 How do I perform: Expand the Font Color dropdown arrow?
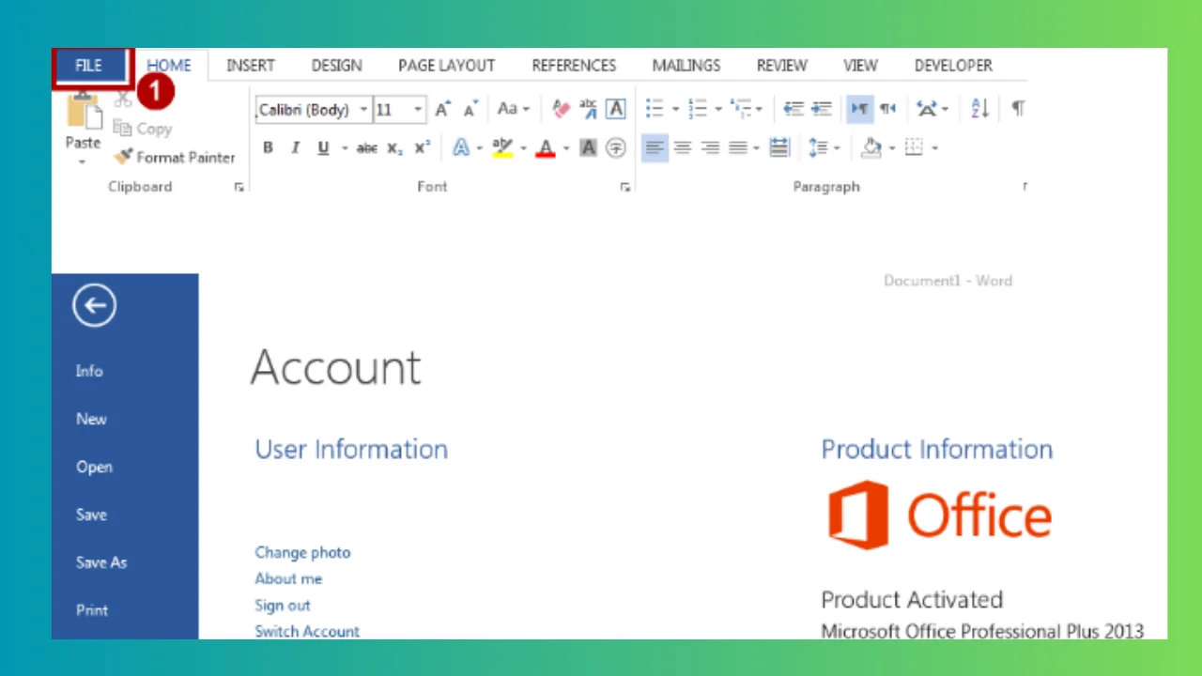pyautogui.click(x=565, y=148)
